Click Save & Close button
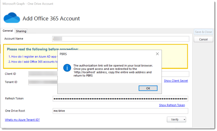 coord(203,32)
